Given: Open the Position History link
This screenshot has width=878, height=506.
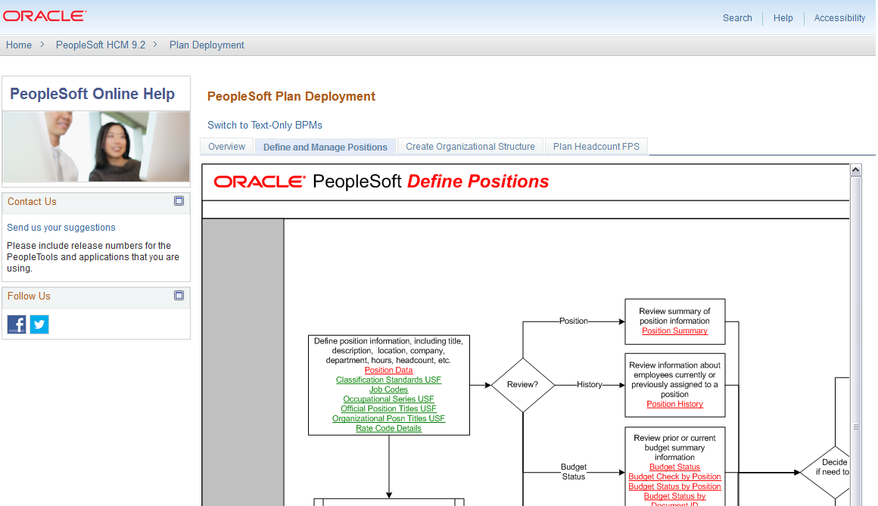Looking at the screenshot, I should (x=674, y=404).
